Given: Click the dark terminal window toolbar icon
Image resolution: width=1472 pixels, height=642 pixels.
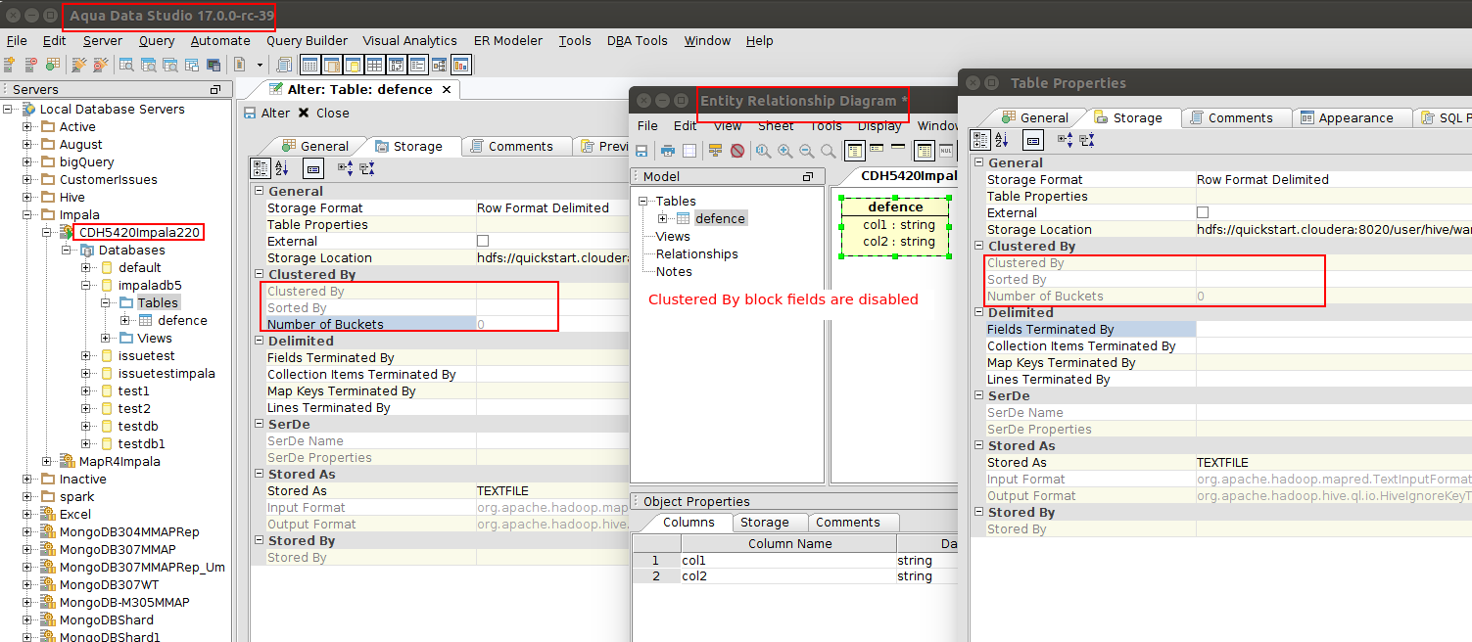Looking at the screenshot, I should pos(214,65).
